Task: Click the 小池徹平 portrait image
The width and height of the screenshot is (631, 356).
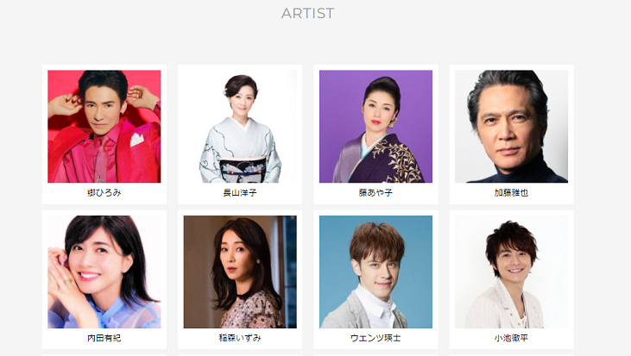Action: (x=512, y=272)
